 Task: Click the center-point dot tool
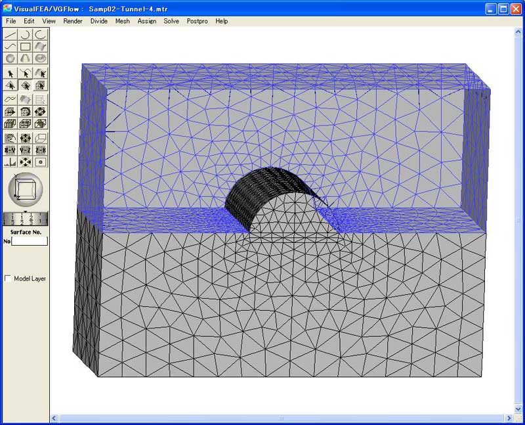tap(40, 162)
